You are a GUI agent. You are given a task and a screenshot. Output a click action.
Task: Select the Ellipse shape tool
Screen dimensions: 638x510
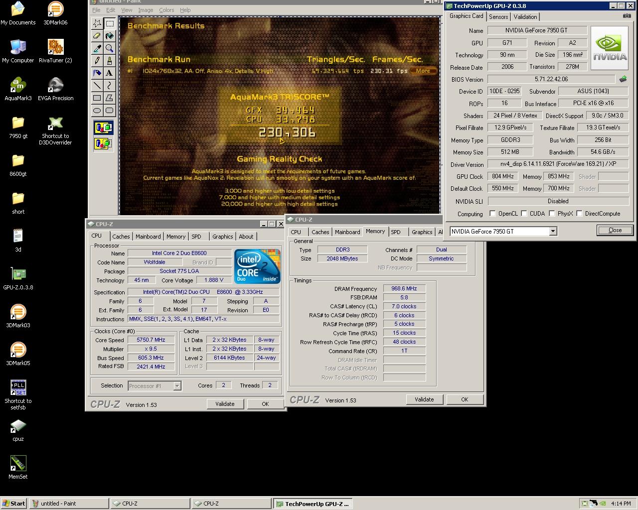point(97,110)
